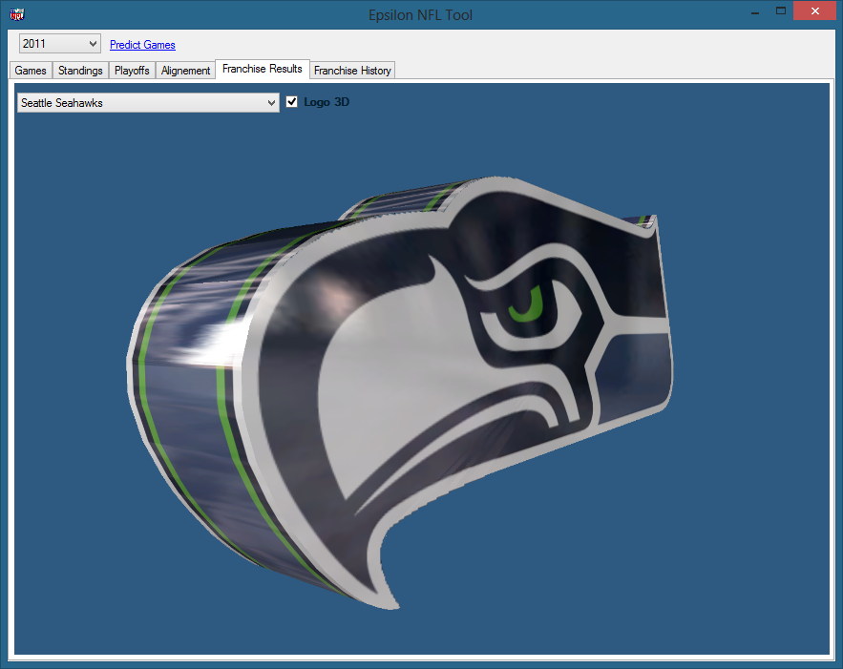Click the green eye of the Seahawks logo
Image resolution: width=843 pixels, height=669 pixels.
[x=526, y=305]
